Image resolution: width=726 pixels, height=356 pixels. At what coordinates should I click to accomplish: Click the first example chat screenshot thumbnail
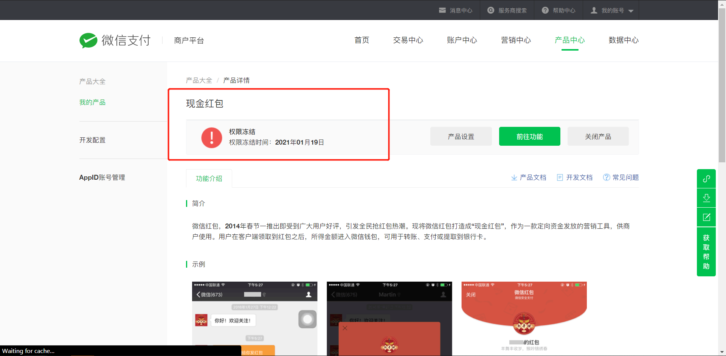tap(254, 318)
